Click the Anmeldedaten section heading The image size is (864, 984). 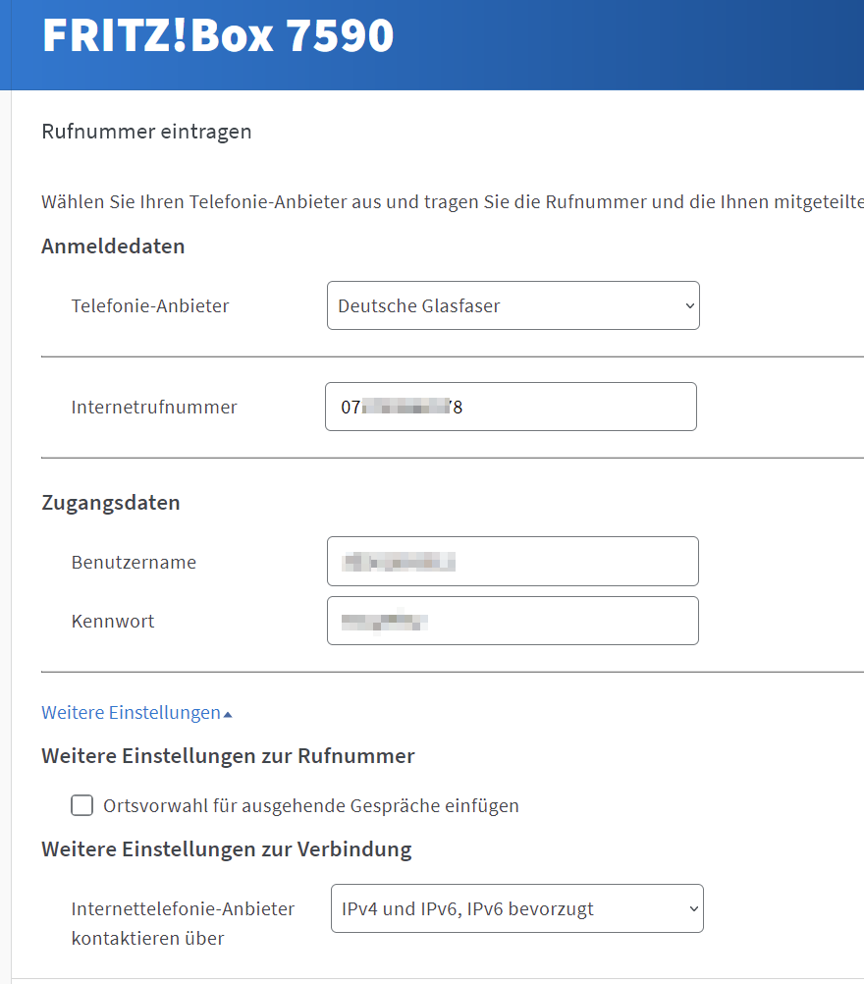pyautogui.click(x=113, y=246)
